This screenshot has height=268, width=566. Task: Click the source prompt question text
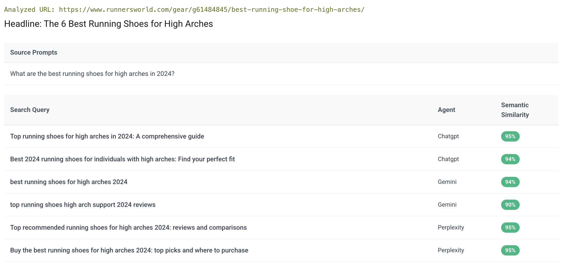coord(92,74)
